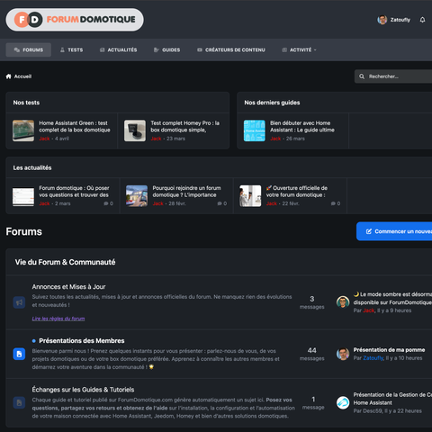Click the '3 messages' count
The image size is (432, 432).
pyautogui.click(x=312, y=302)
